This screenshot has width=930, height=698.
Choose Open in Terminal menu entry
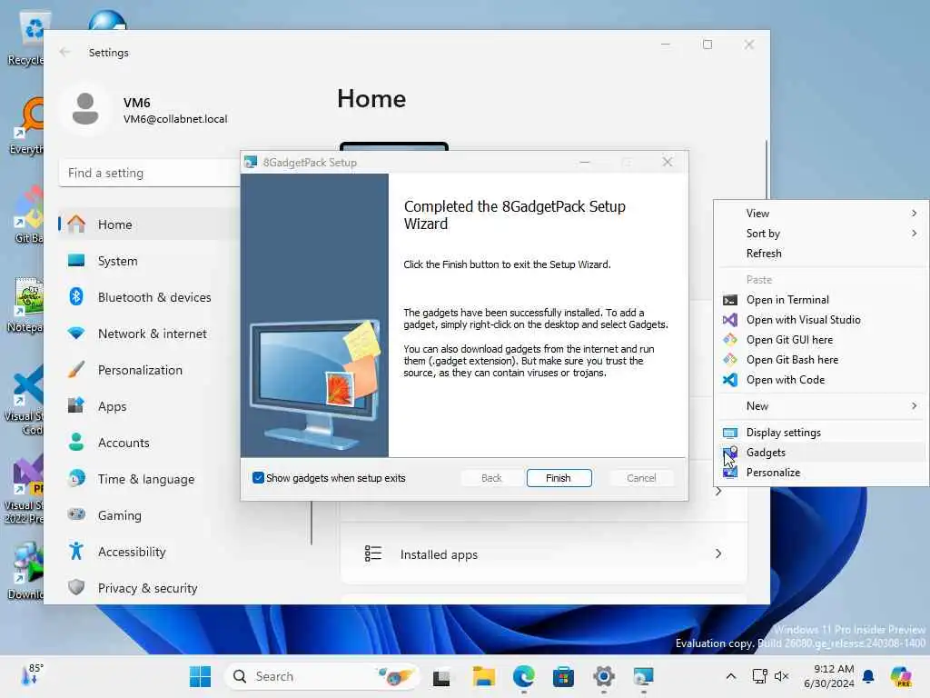click(x=821, y=300)
